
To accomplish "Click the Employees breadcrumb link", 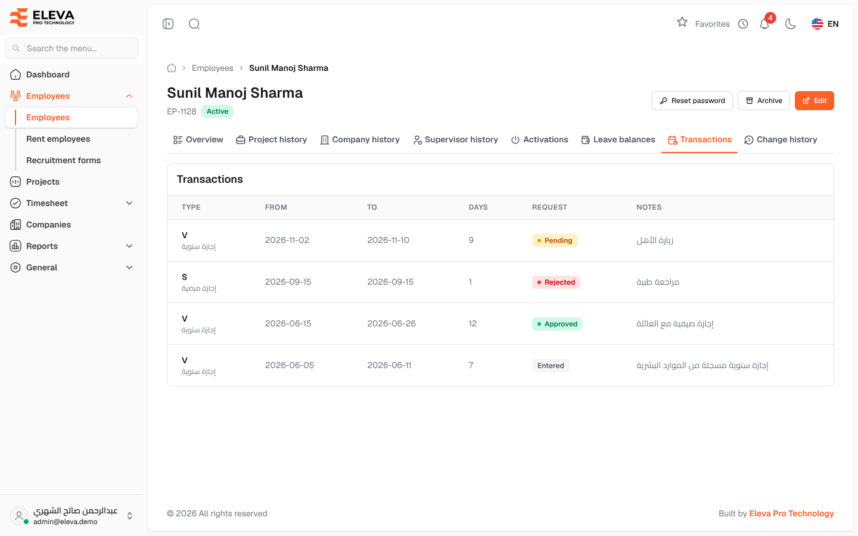I will point(213,68).
